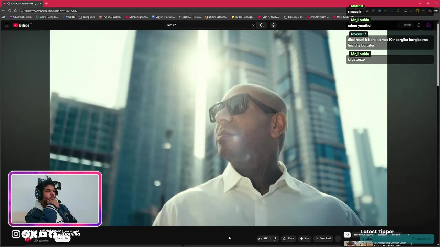440x247 pixels.
Task: Open the 'Is She Hooking Up' video thumbnail
Action: coord(358,244)
